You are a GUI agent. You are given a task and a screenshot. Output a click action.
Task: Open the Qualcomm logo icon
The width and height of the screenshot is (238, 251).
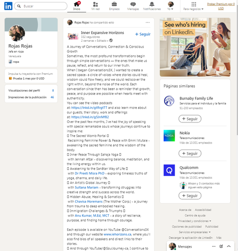pyautogui.click(x=169, y=170)
